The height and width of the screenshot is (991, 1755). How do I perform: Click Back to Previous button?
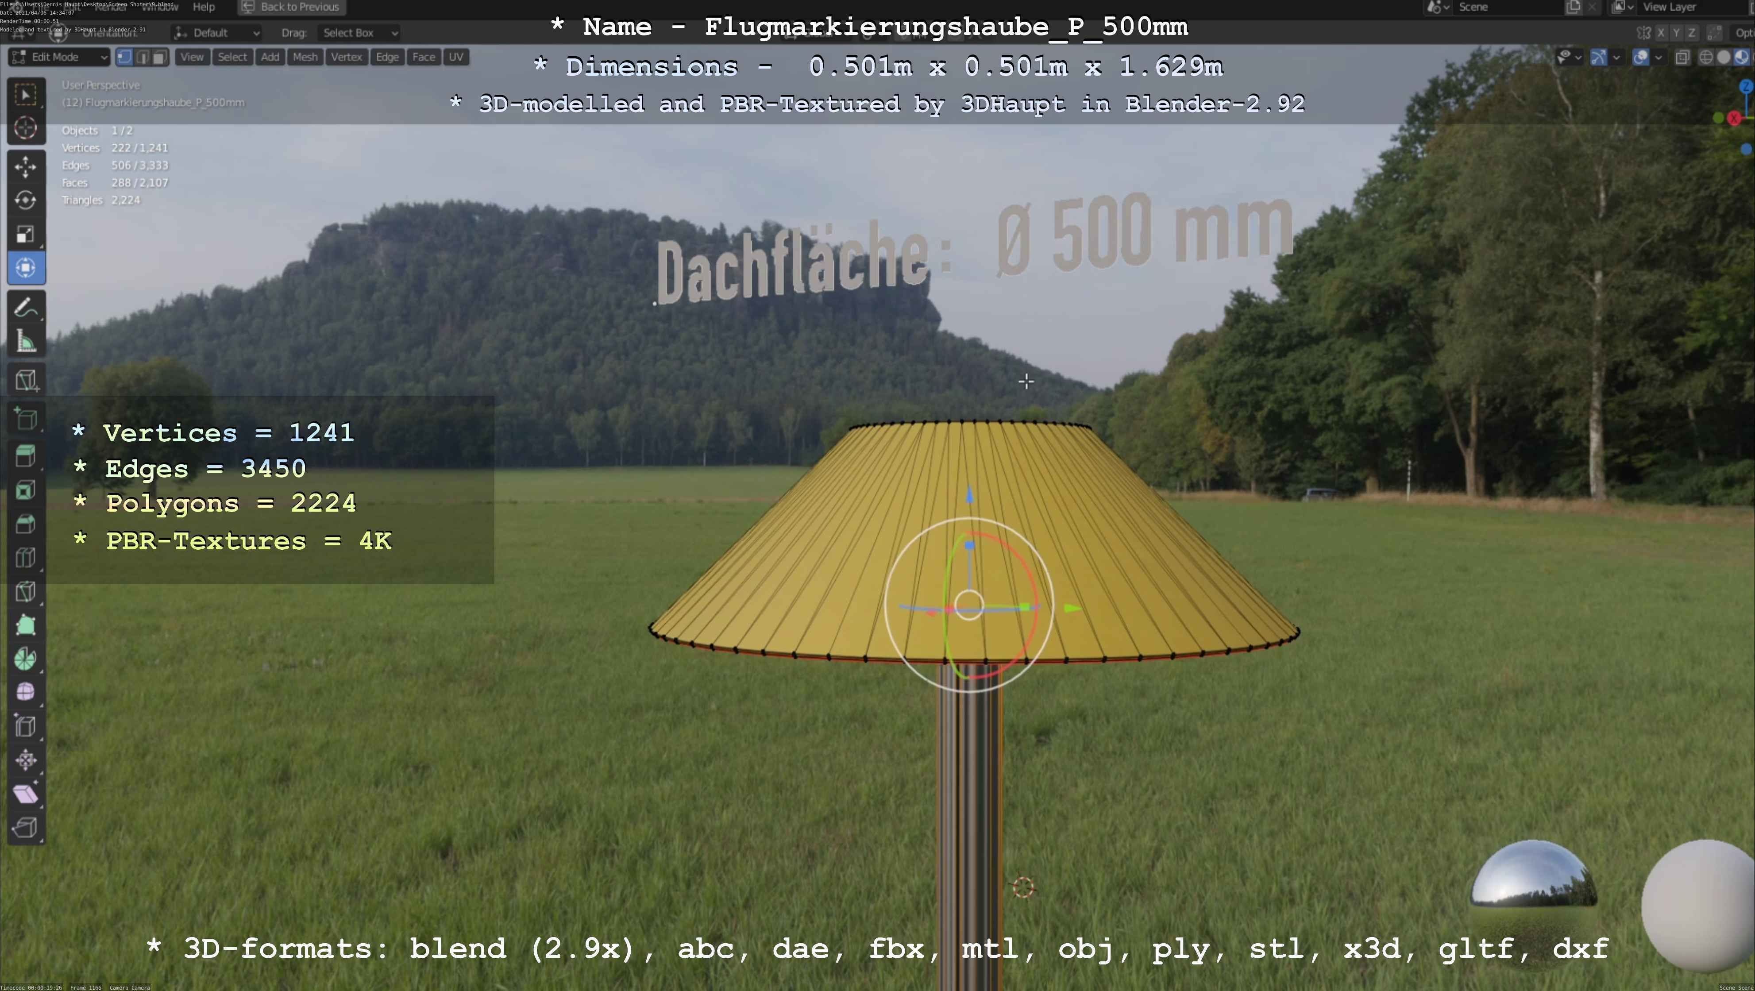[x=292, y=7]
